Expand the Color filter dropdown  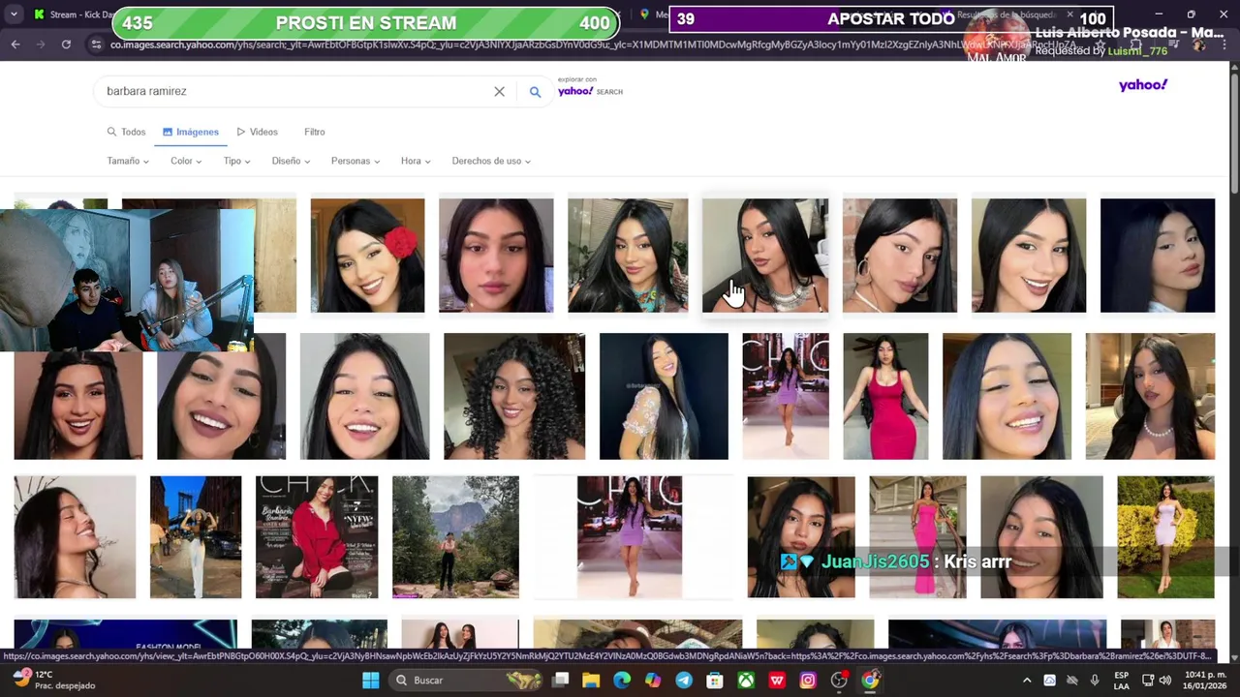pos(186,161)
